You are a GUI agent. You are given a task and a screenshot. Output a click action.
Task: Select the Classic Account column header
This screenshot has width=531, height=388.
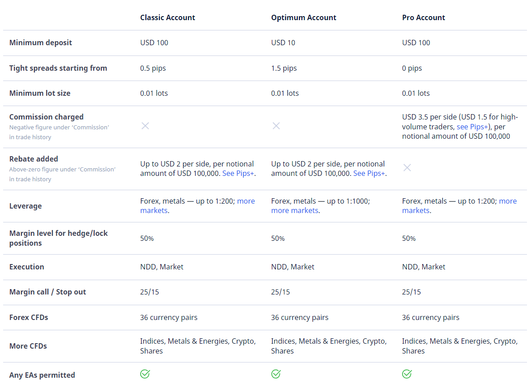click(167, 17)
